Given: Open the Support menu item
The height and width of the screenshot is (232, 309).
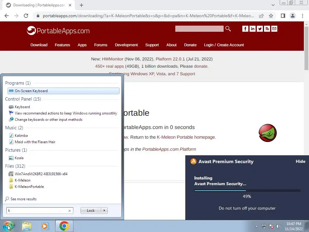Looking at the screenshot, I should click(152, 45).
